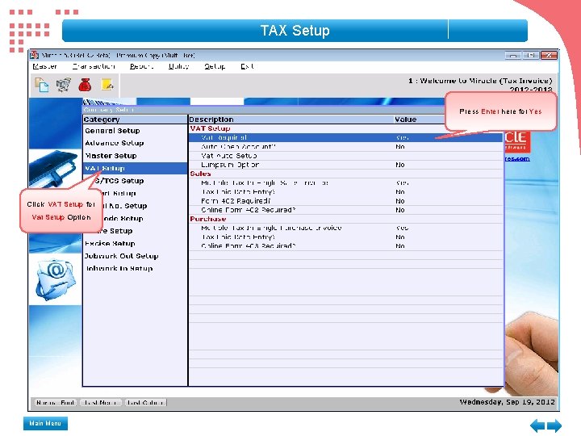This screenshot has height=436, width=581.
Task: Click the email envelope sidebar image
Action: pos(55,279)
